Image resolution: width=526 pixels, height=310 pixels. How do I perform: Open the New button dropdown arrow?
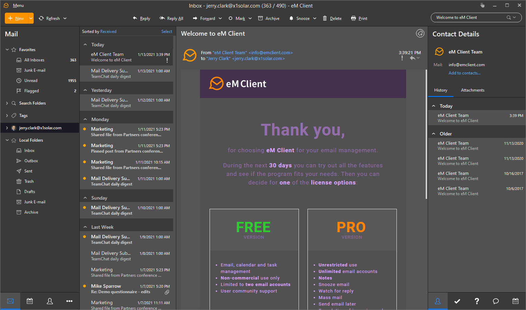pyautogui.click(x=31, y=19)
